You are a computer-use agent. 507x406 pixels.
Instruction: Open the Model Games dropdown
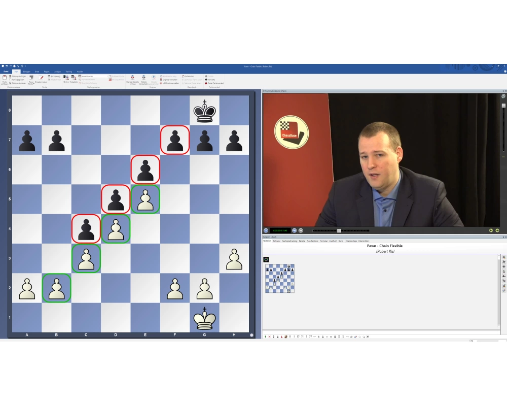[x=94, y=76]
